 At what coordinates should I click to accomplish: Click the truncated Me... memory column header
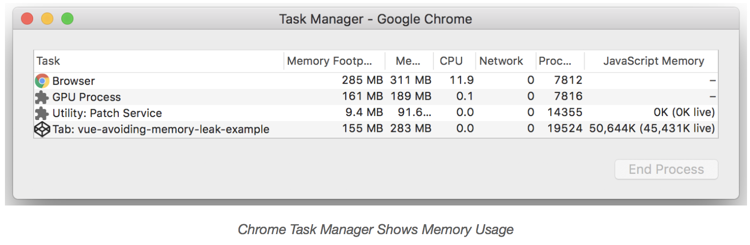(408, 61)
